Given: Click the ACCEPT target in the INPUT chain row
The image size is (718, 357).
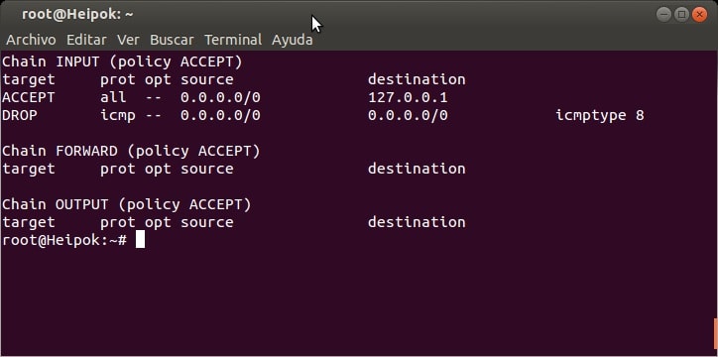Looking at the screenshot, I should click(29, 97).
